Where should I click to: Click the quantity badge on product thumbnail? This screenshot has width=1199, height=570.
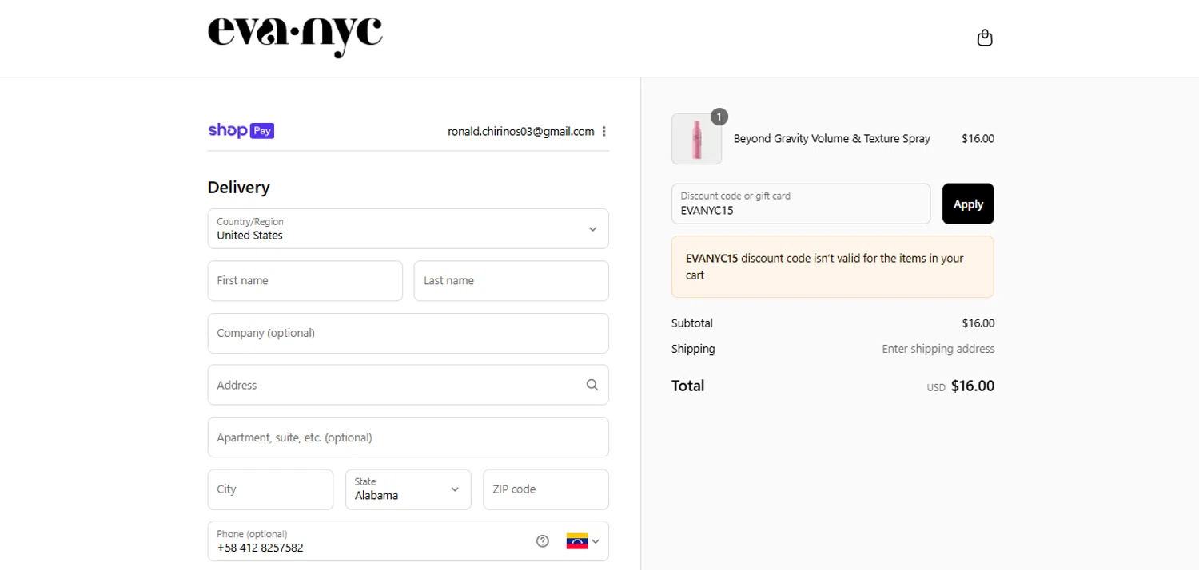point(719,117)
